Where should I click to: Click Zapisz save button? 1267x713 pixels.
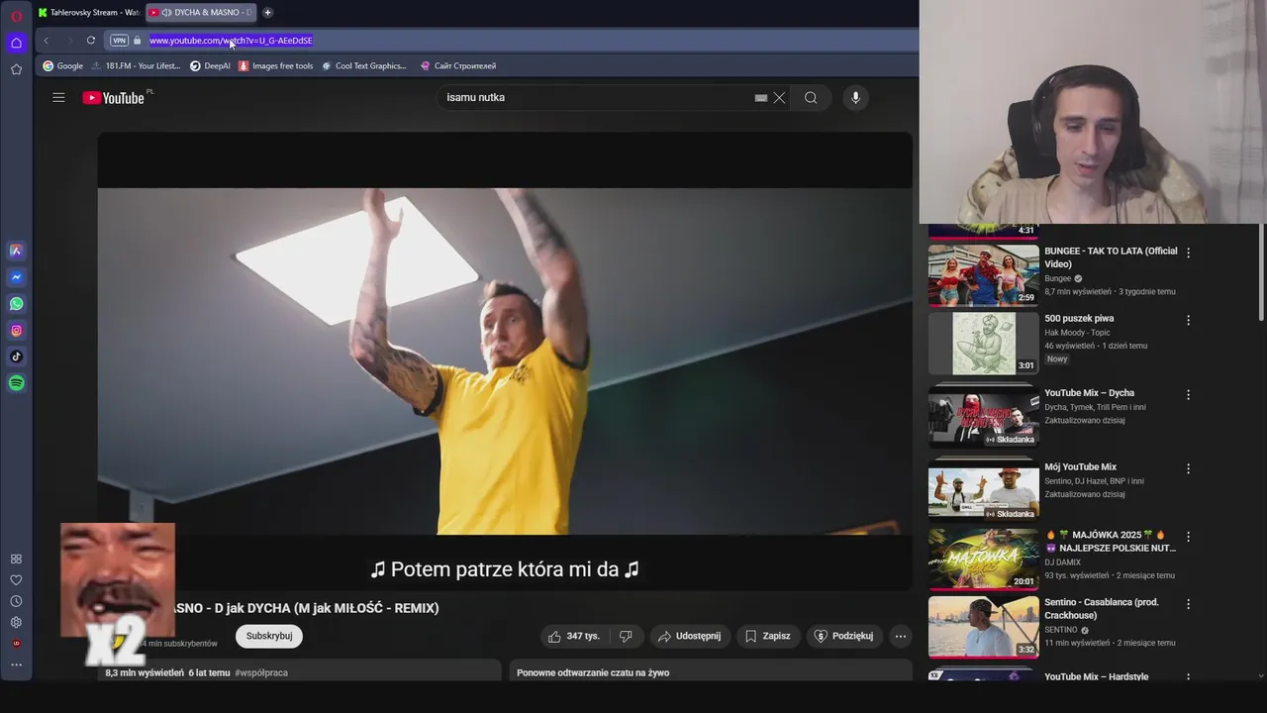(768, 636)
